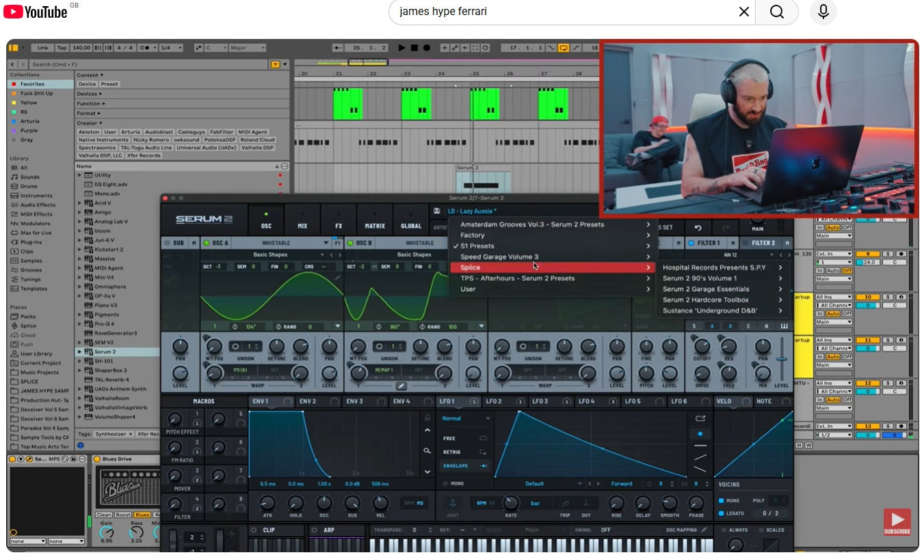Select the Favorites collection
The image size is (922, 555).
click(x=40, y=84)
